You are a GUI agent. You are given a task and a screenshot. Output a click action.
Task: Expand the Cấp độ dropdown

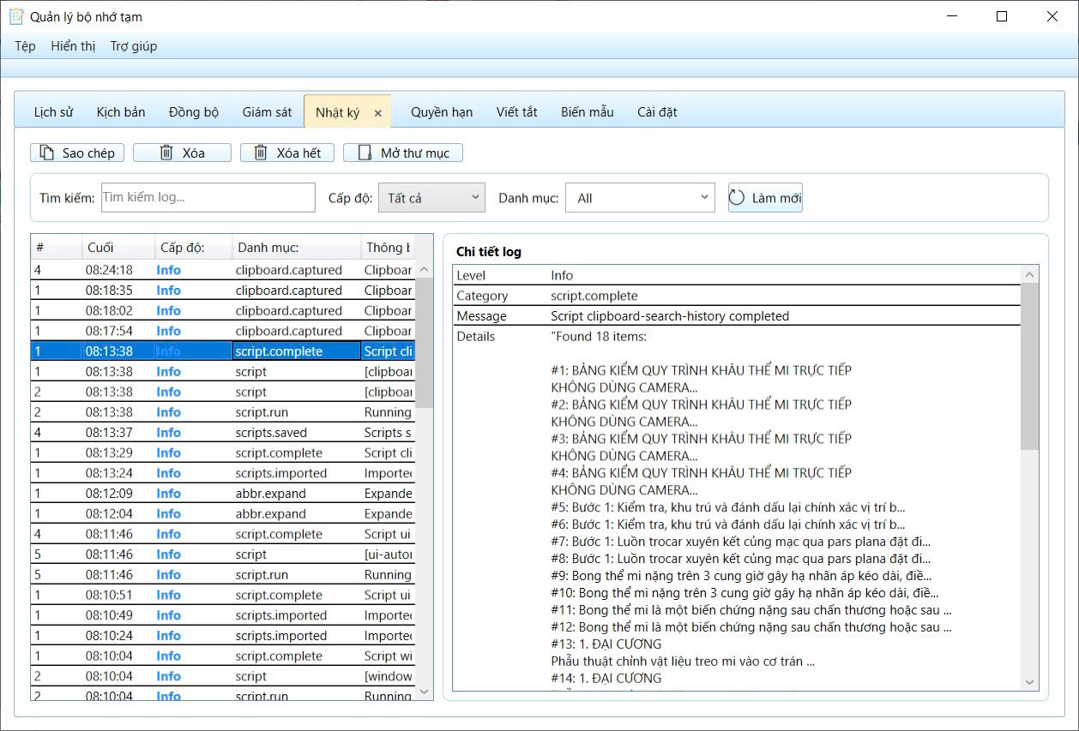[431, 198]
